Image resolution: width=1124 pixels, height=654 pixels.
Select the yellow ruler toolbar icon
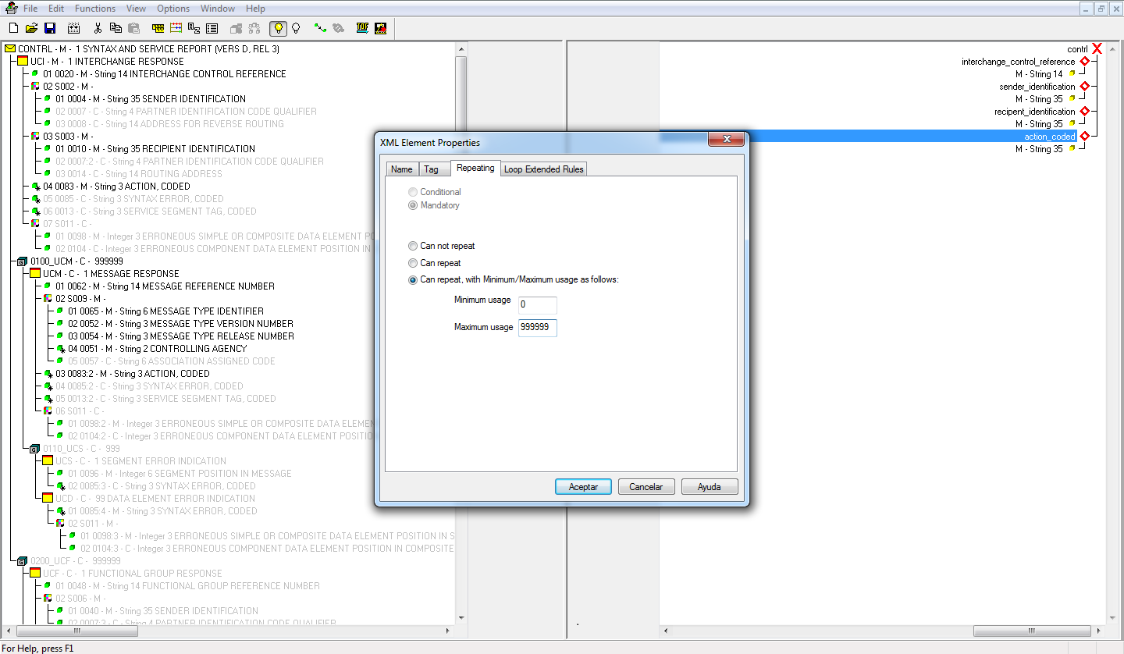(x=158, y=28)
